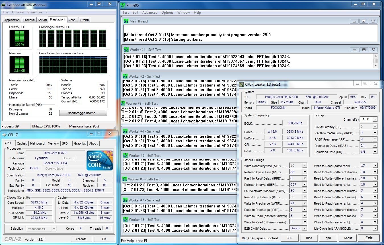This screenshot has height=245, width=384.
Task: Switch to the Mainboard tab in CPU-Z
Action: 37,143
